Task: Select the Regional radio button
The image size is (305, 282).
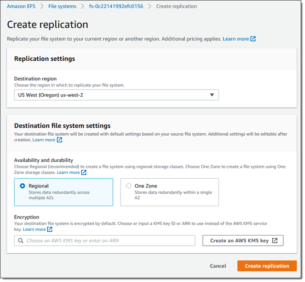Action: click(x=22, y=186)
